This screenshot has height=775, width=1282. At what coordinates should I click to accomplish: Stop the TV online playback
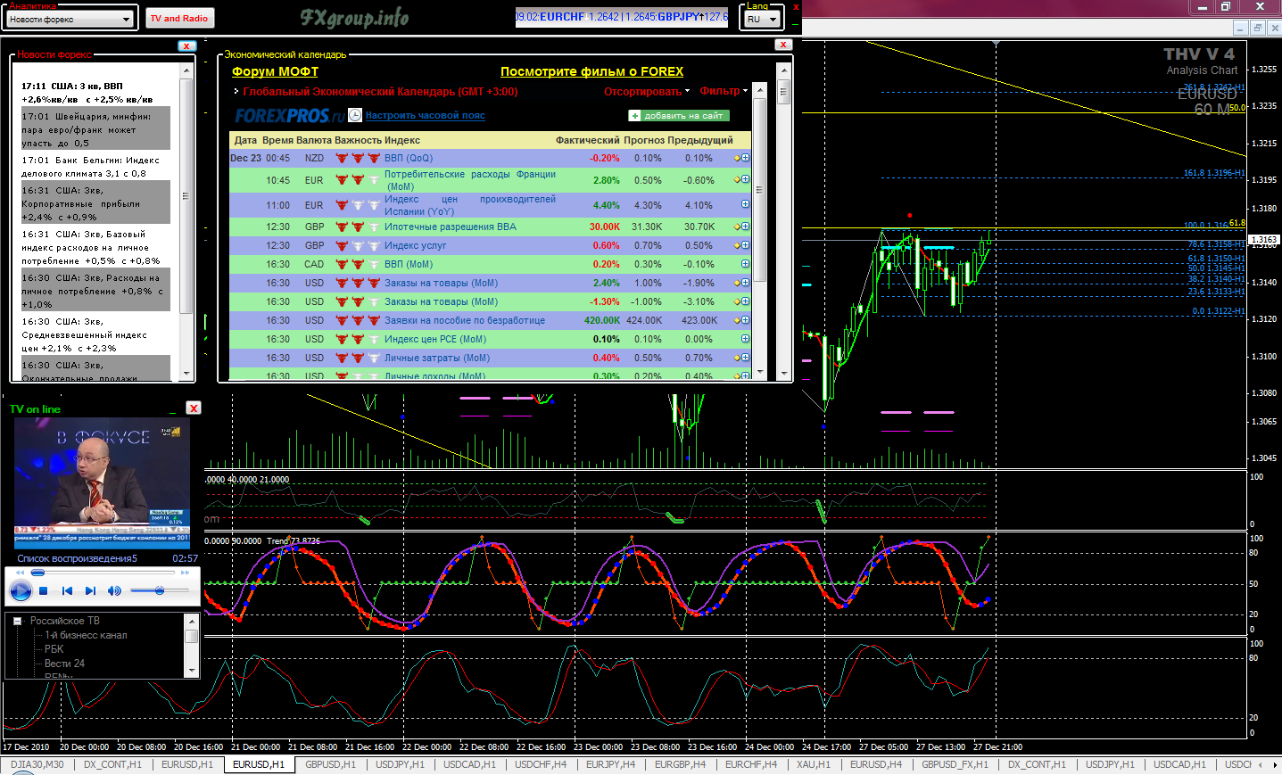point(43,590)
